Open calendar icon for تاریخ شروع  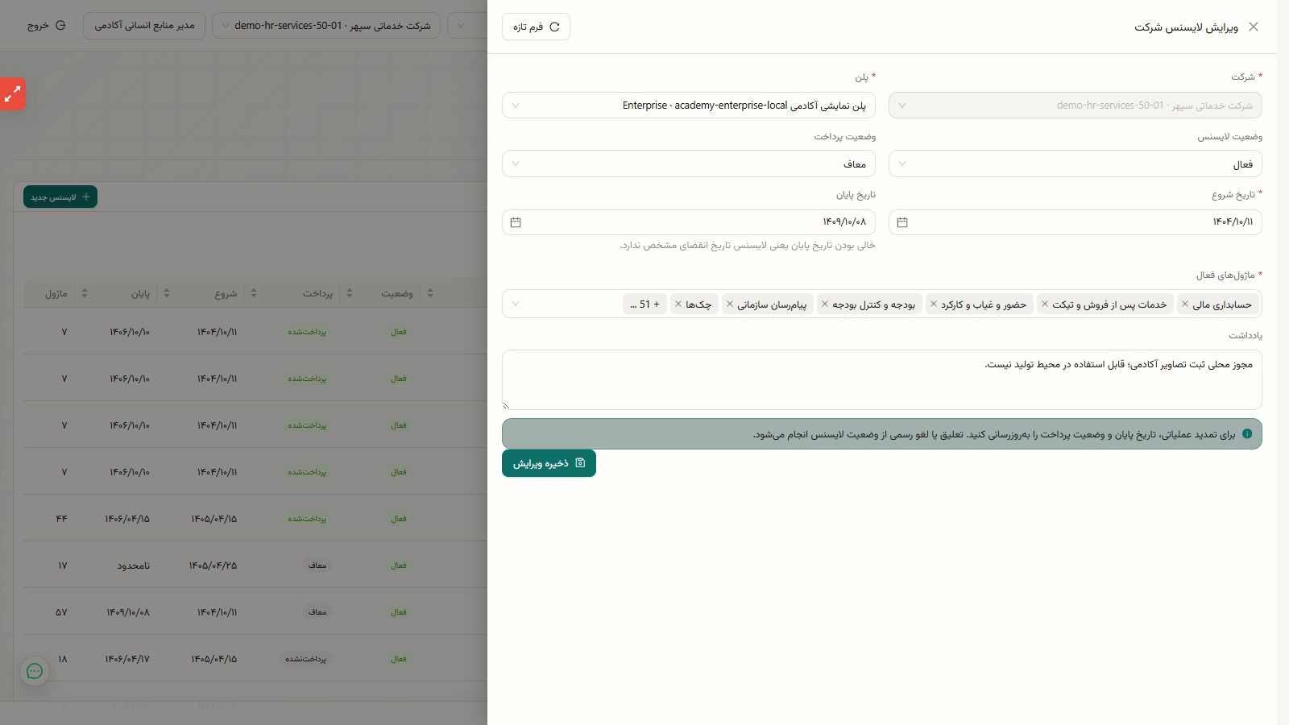pyautogui.click(x=902, y=222)
